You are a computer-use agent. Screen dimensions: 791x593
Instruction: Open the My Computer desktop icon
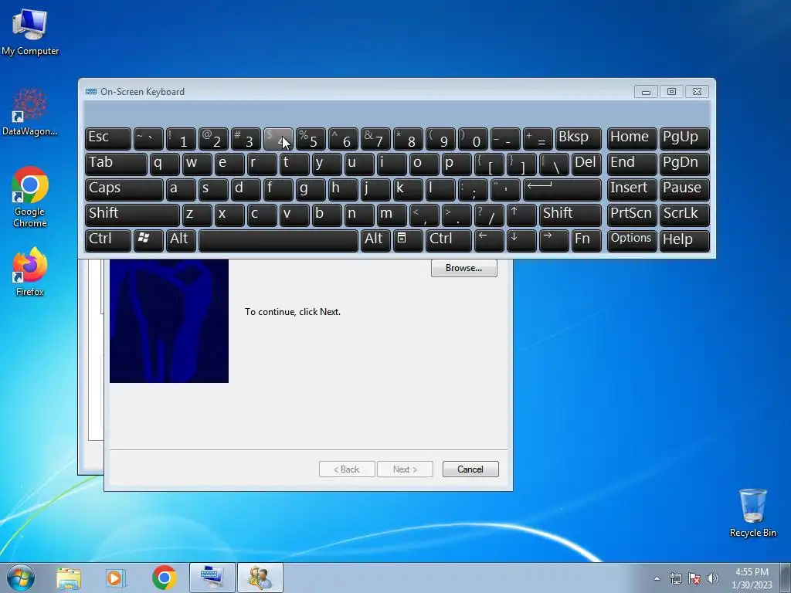click(30, 31)
